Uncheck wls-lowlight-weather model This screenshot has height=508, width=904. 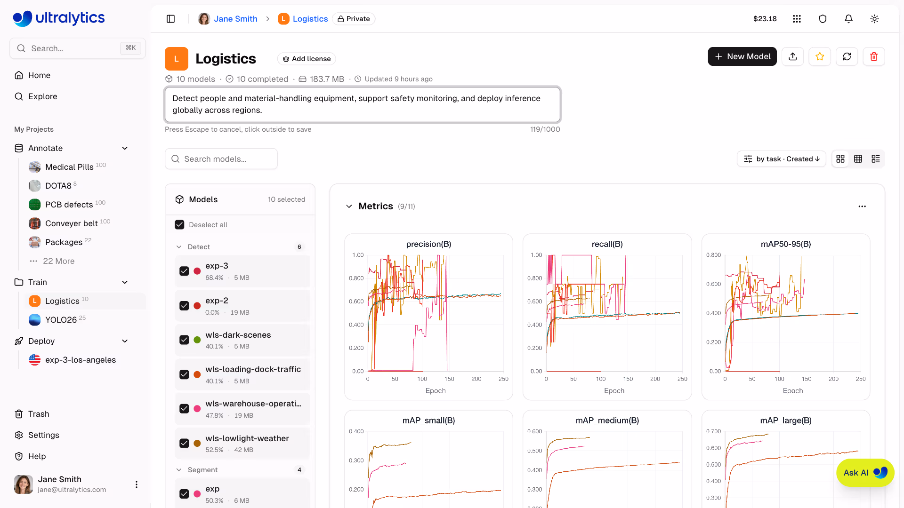184,443
